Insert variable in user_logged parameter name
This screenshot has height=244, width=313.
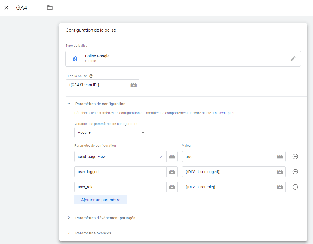(172, 172)
